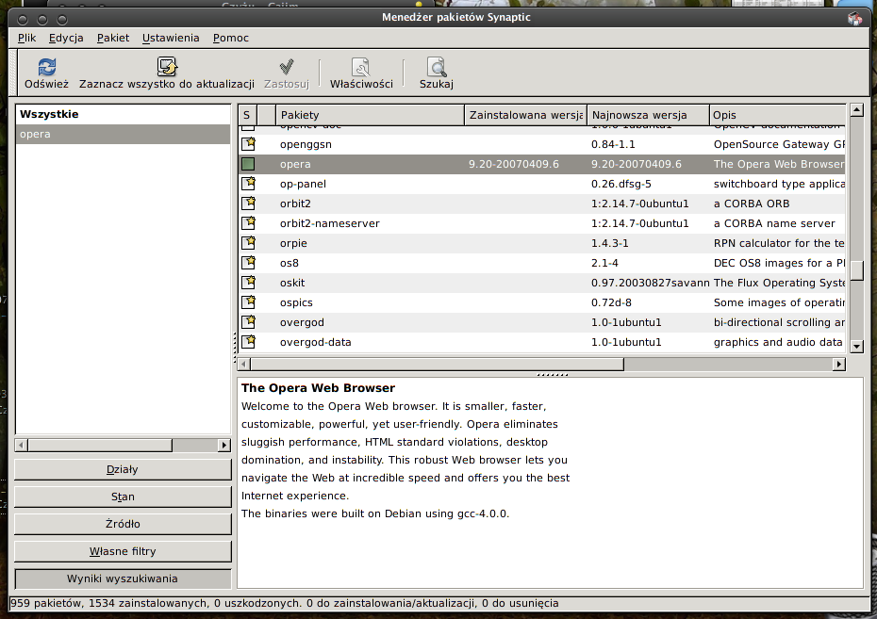Click the Własne filtry button
877x619 pixels.
pyautogui.click(x=123, y=551)
